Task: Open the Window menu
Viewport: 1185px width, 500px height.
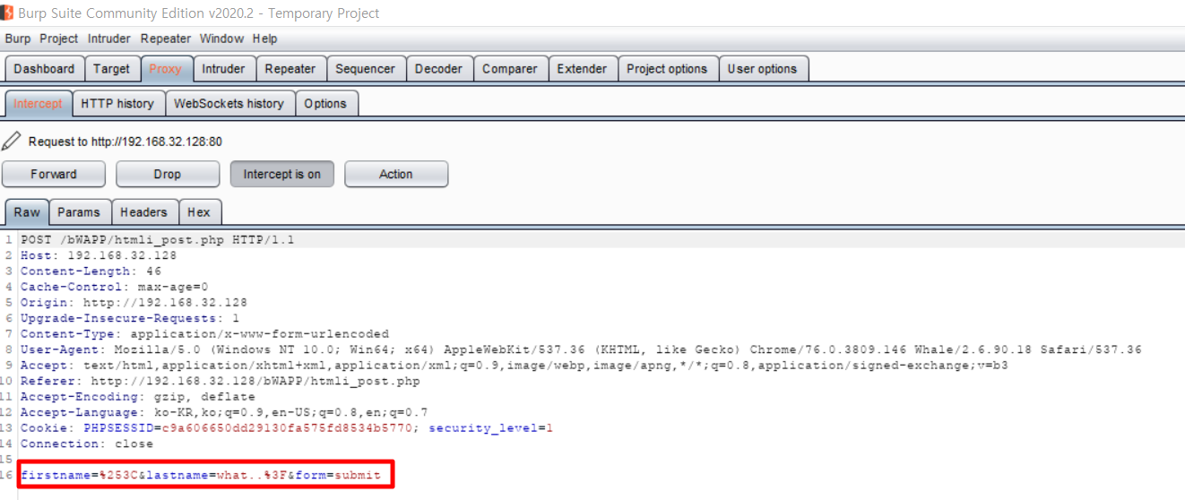Action: point(221,39)
